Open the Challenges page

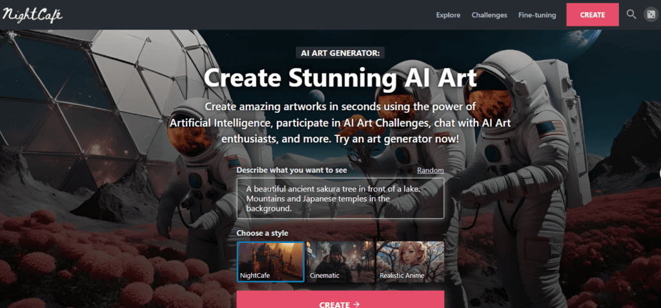click(489, 15)
